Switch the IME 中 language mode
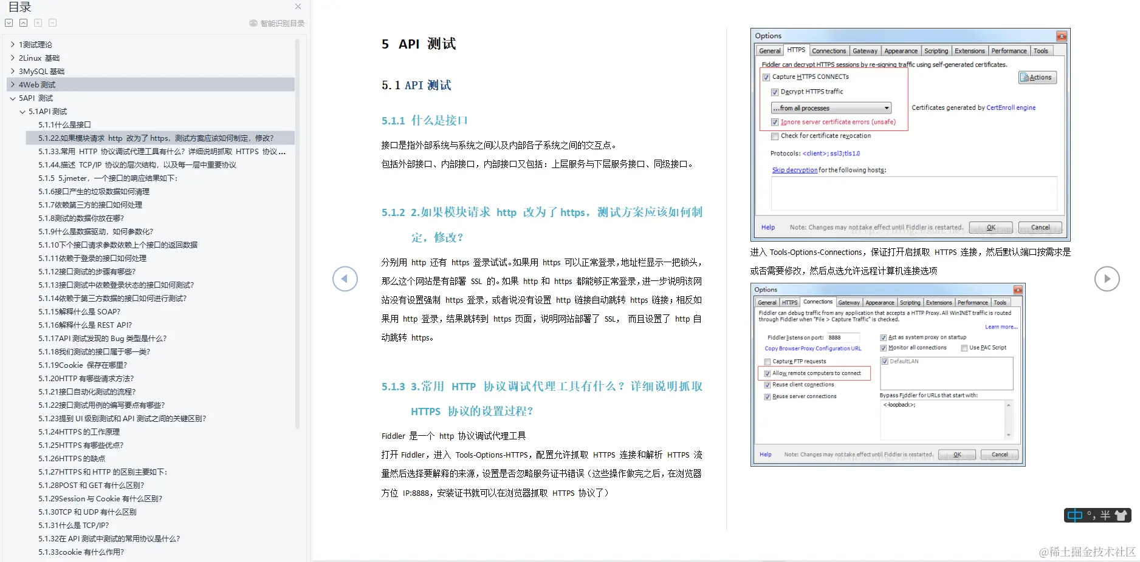 point(1075,515)
